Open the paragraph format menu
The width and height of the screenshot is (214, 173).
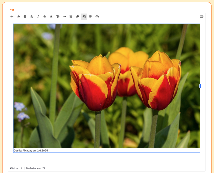click(25, 17)
